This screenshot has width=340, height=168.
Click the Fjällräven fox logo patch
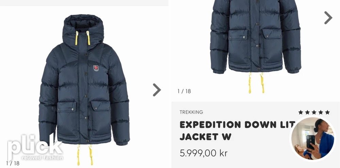96,68
